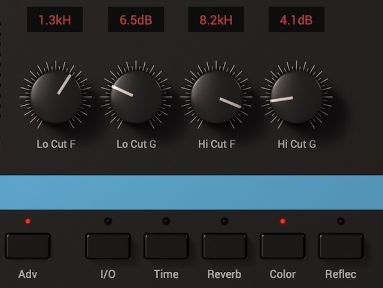The height and width of the screenshot is (288, 383).
Task: Switch to the Time page button
Action: tap(166, 246)
